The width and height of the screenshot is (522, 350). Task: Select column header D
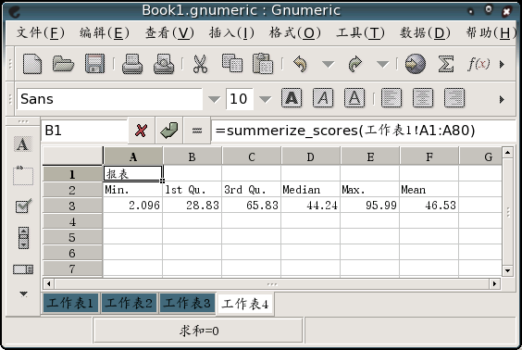coord(310,156)
